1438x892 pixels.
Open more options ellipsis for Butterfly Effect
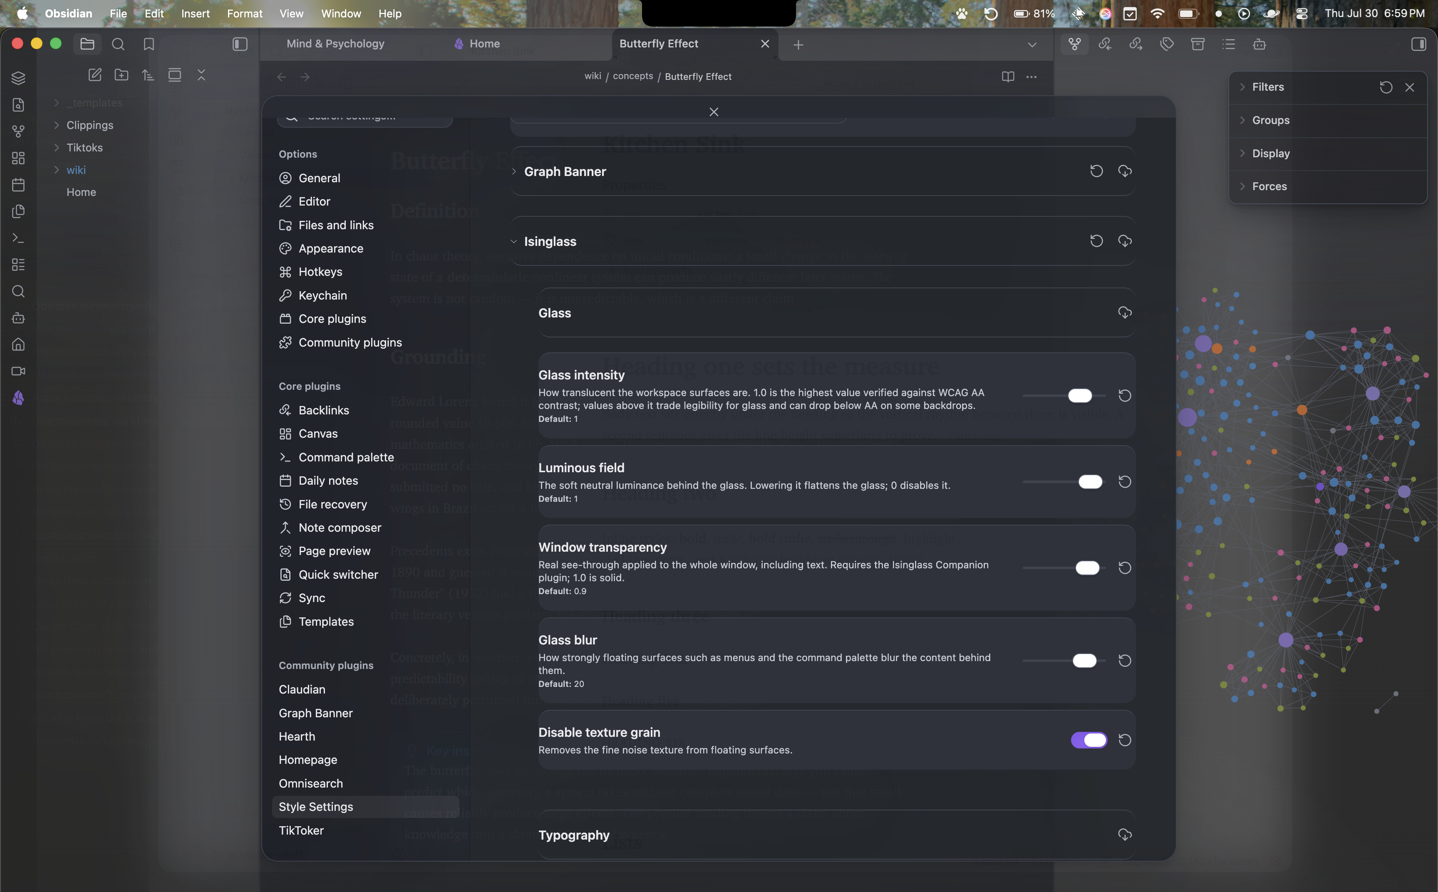pos(1031,77)
